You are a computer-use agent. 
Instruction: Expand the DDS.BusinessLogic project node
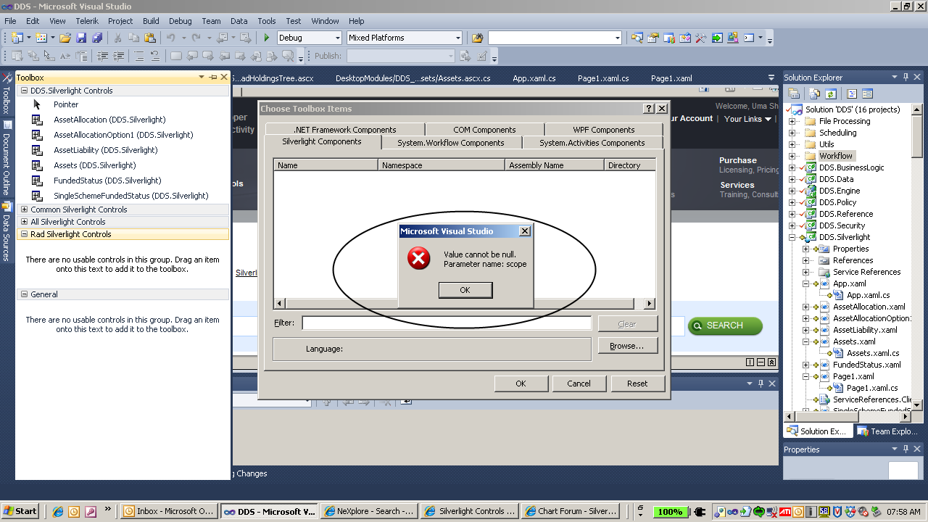pos(792,167)
